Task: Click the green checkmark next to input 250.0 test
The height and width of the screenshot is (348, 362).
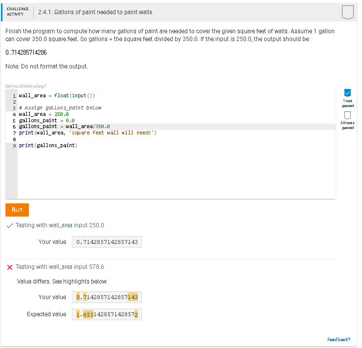Action: 10,225
